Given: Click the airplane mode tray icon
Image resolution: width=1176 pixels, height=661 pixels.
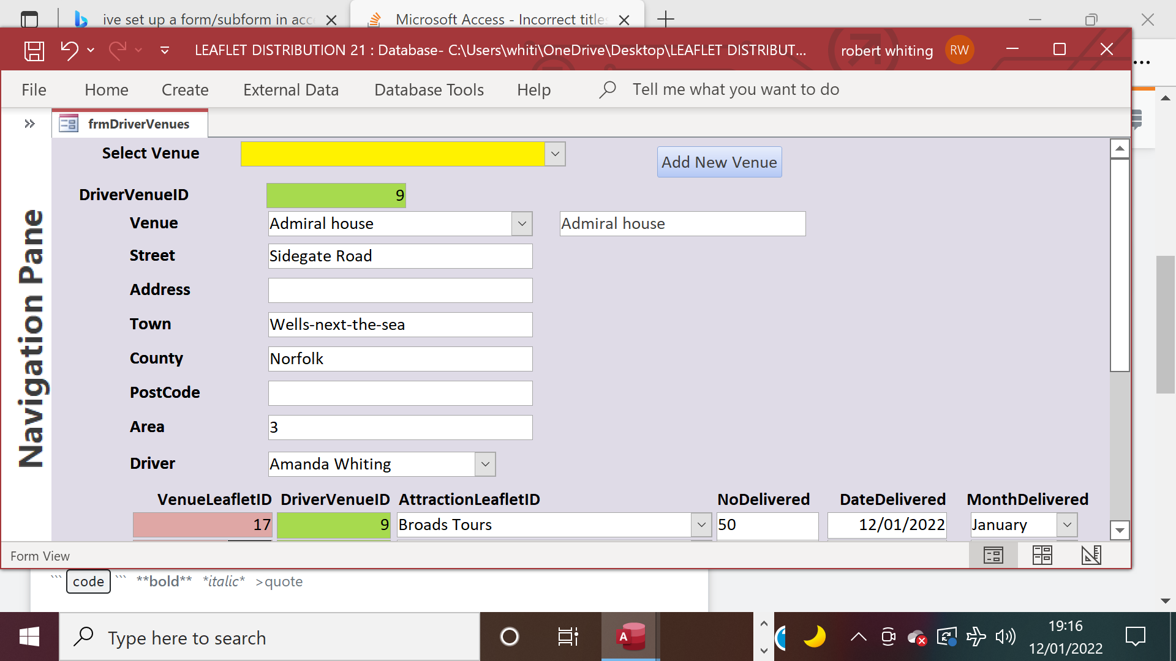Looking at the screenshot, I should coord(976,637).
